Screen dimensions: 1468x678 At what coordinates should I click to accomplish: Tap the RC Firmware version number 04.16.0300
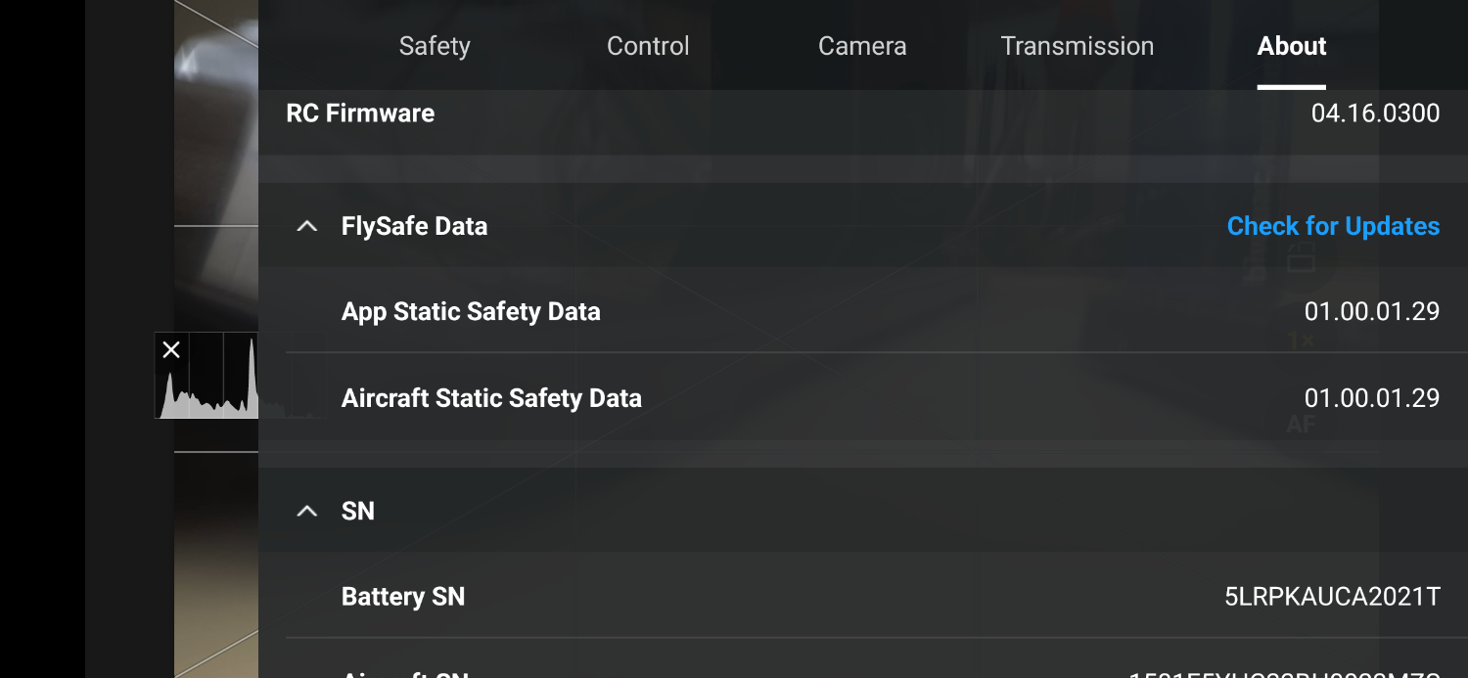tap(1376, 113)
